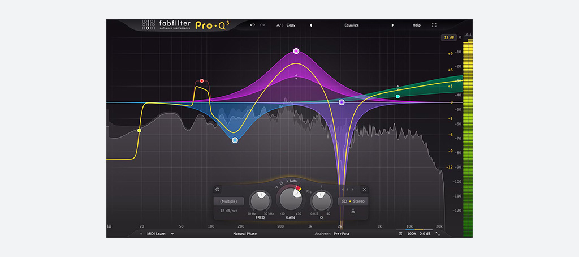
Task: Open the Equalize preset menu
Action: pyautogui.click(x=352, y=25)
